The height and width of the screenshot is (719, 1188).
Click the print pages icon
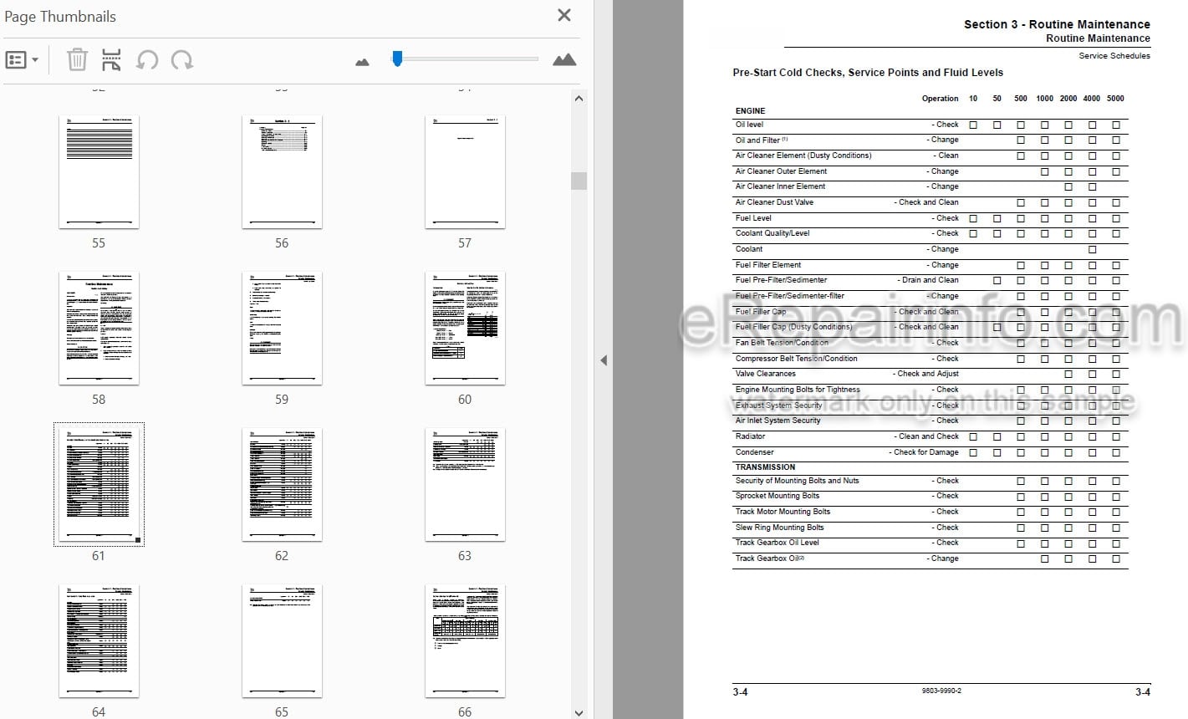tap(111, 60)
